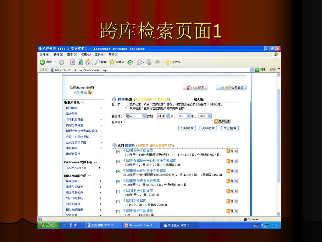
Task: Click 简介 icon for 中国年鉴全文数据库
Action: coord(232,211)
